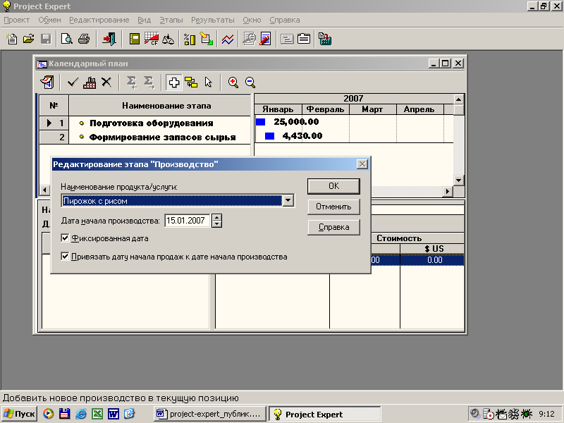Click Gantt horizontal scrollbar right arrow
Screen dimensions: 564x423
click(x=448, y=191)
